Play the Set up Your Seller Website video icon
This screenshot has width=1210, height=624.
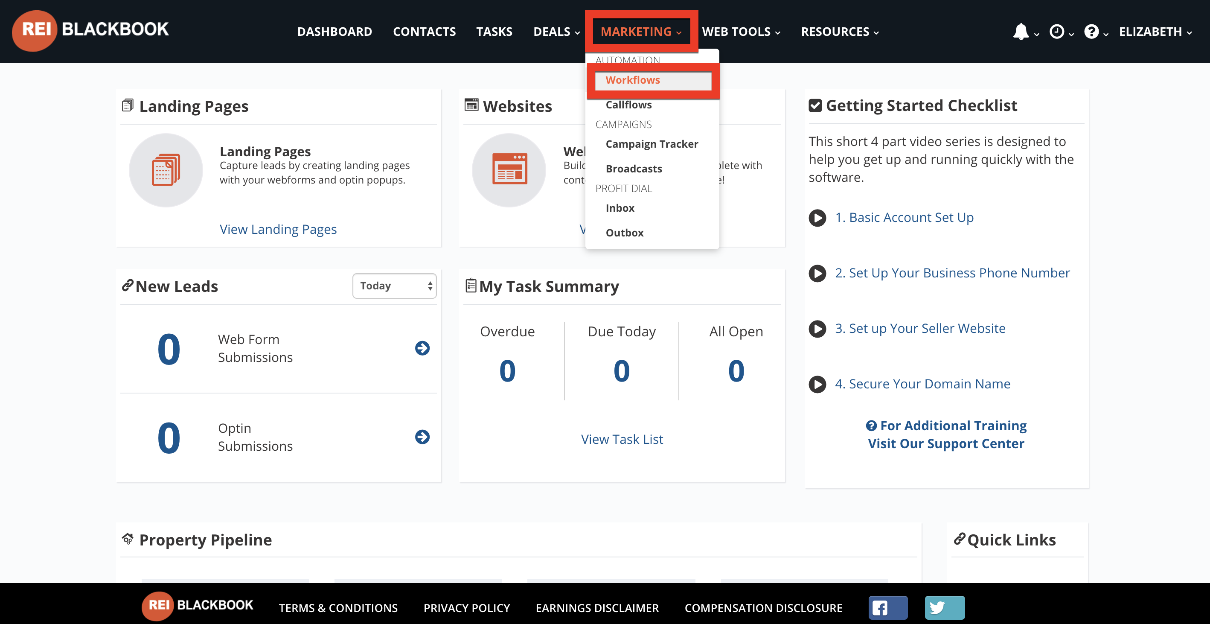click(817, 329)
